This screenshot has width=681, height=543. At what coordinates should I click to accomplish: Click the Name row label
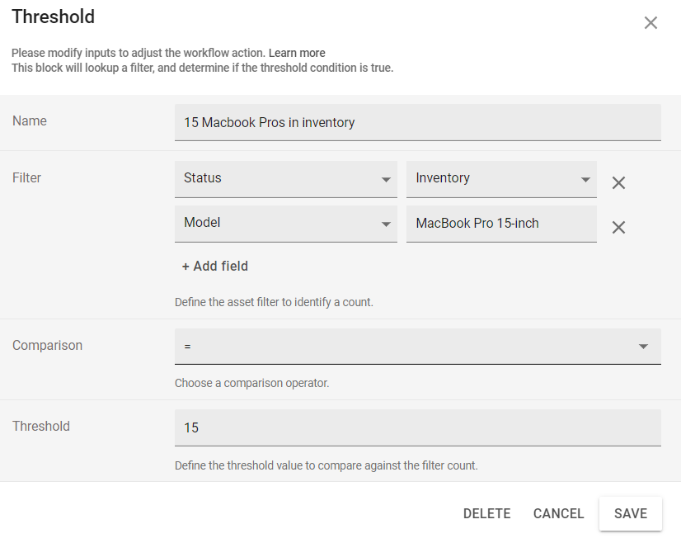pyautogui.click(x=30, y=121)
